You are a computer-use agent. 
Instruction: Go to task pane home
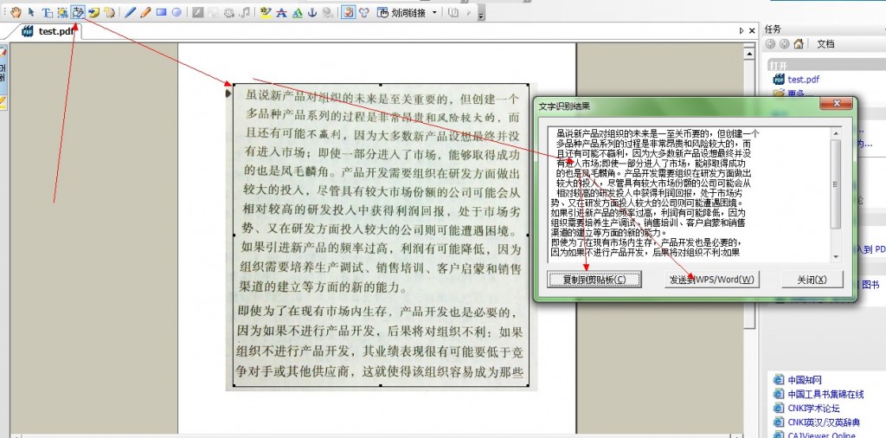coord(799,43)
